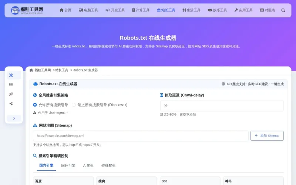Click the list icon in left sidebar
The width and height of the screenshot is (296, 185).
click(x=11, y=85)
